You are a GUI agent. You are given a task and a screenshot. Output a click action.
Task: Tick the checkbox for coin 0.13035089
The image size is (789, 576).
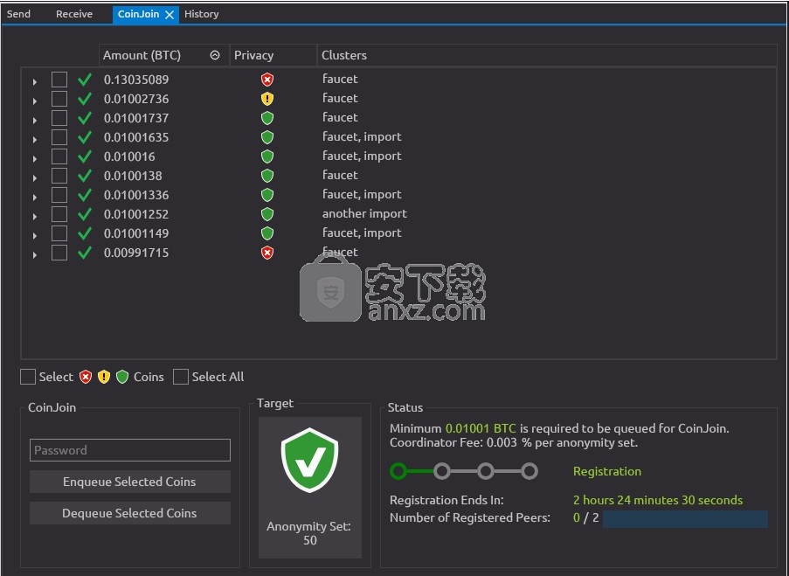pyautogui.click(x=59, y=80)
